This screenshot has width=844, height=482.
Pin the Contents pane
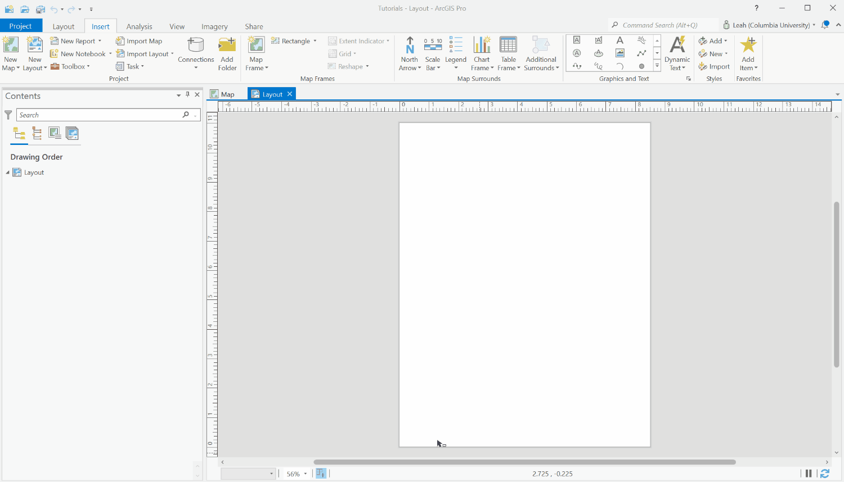187,94
